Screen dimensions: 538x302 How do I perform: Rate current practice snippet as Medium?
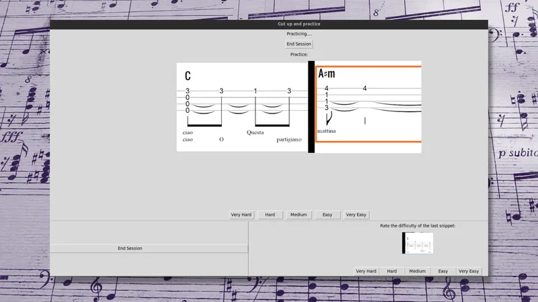coord(299,215)
